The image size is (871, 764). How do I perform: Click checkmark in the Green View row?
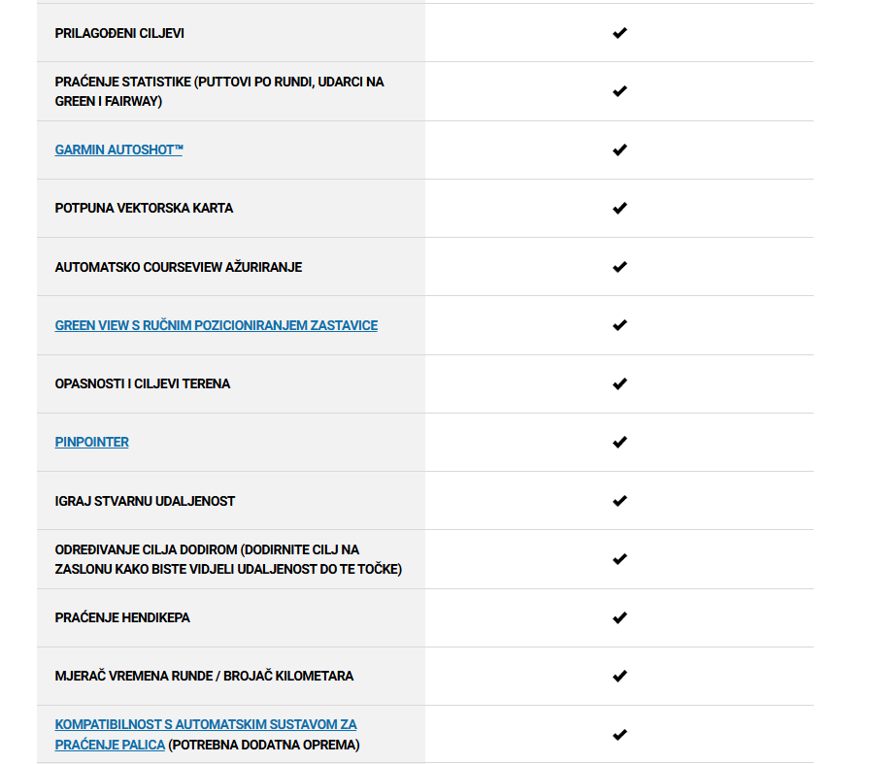(620, 325)
